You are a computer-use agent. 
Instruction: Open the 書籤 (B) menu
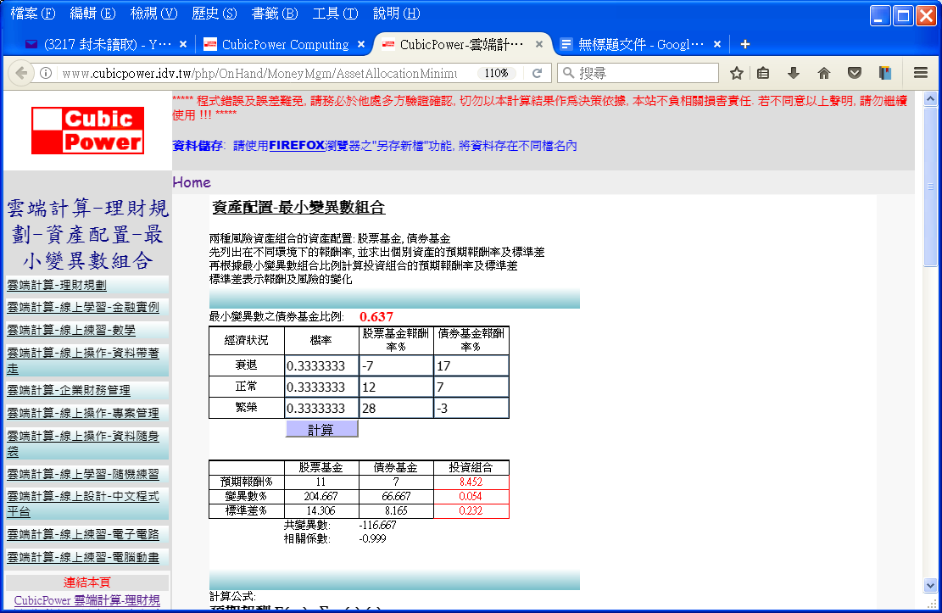click(275, 14)
